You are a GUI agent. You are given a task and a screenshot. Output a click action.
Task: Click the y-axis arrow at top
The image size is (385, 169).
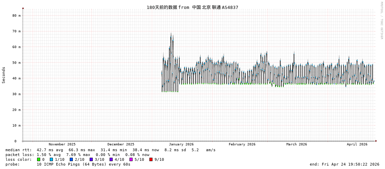23,8
